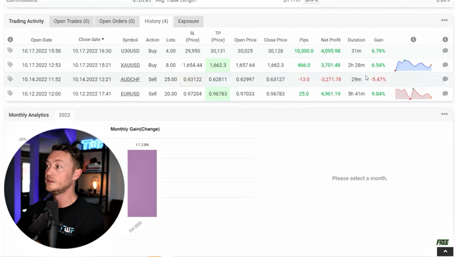
Task: Click the tag icon on AUDCHF row
Action: 10,79
